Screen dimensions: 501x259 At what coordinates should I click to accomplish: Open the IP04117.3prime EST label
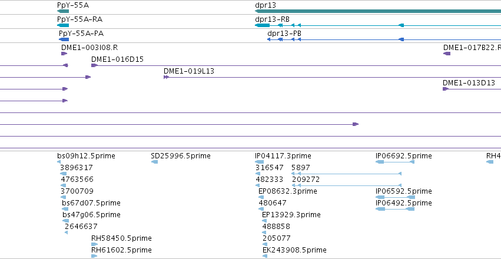(283, 156)
